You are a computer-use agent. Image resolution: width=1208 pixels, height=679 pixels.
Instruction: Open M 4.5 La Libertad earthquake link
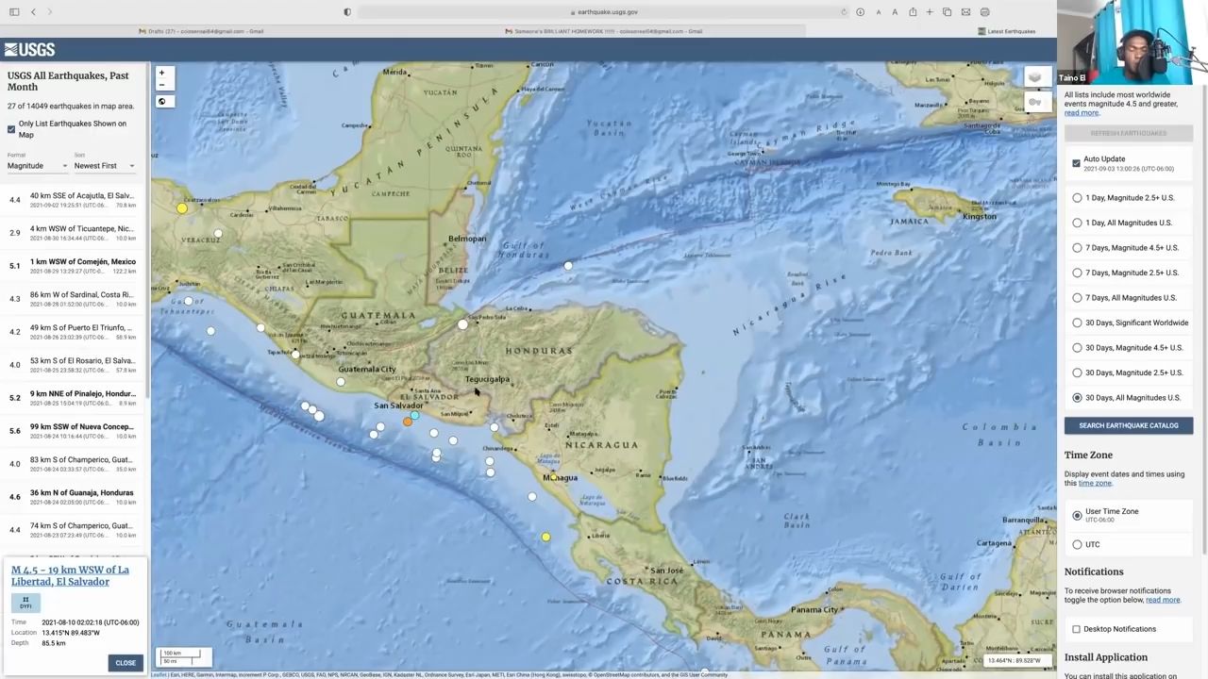point(70,575)
